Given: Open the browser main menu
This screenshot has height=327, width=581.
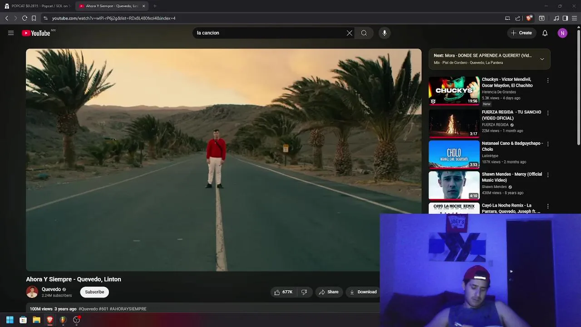Looking at the screenshot, I should 575,18.
